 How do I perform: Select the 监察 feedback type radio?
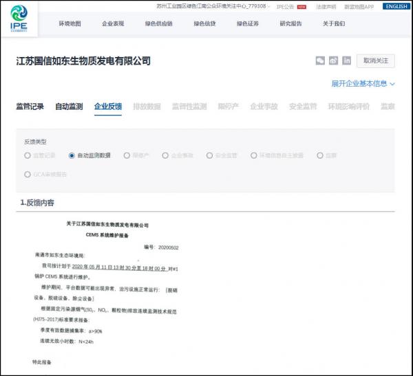[320, 155]
